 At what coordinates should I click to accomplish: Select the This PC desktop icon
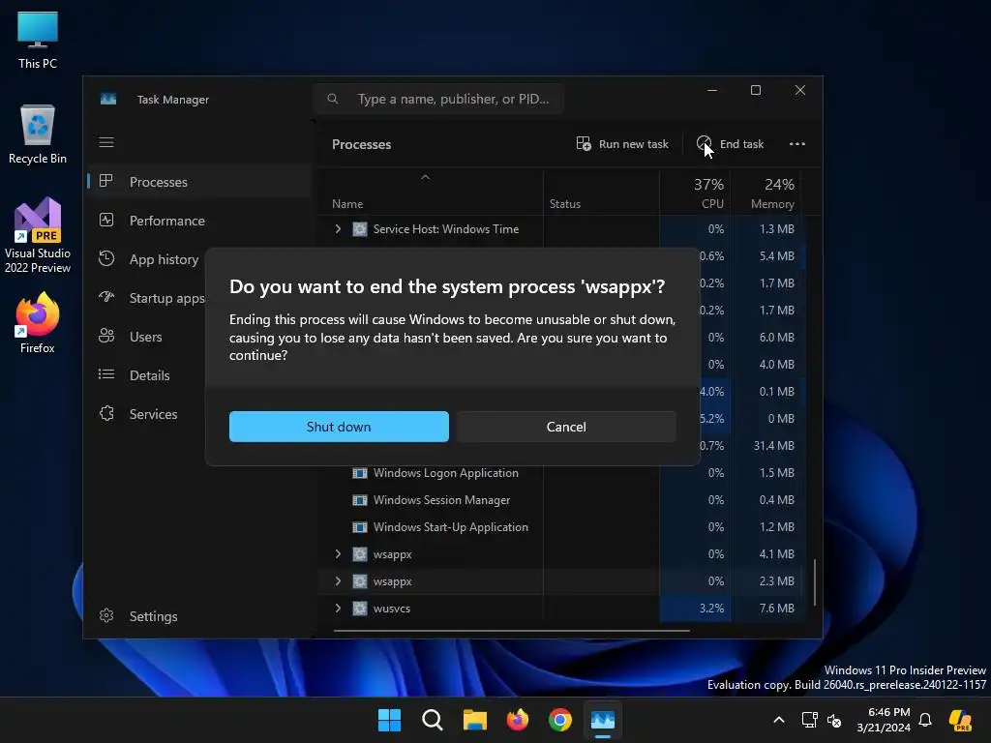point(38,39)
